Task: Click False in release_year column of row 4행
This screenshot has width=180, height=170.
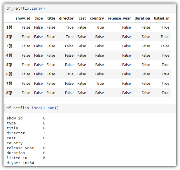Action: click(x=127, y=55)
